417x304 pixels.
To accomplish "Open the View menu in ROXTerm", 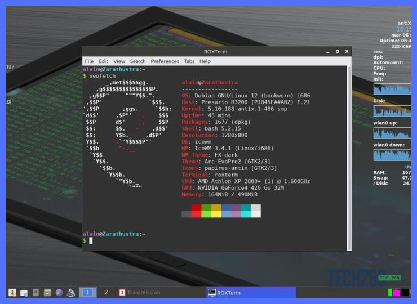I will (119, 61).
